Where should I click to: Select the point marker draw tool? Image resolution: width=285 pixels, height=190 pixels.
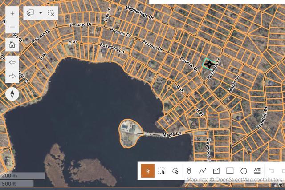point(189,170)
